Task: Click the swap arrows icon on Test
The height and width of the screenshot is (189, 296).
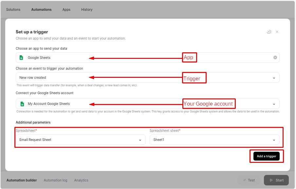Action: [x=244, y=180]
